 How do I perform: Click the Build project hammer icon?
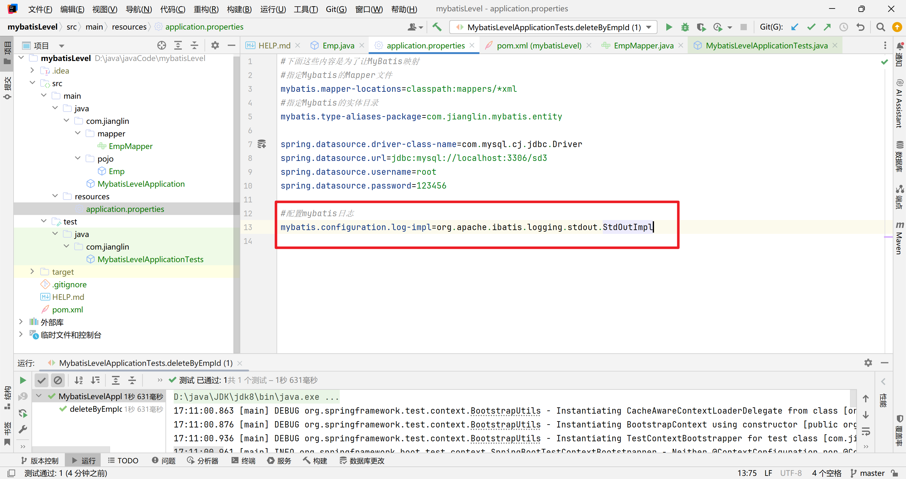pos(437,27)
